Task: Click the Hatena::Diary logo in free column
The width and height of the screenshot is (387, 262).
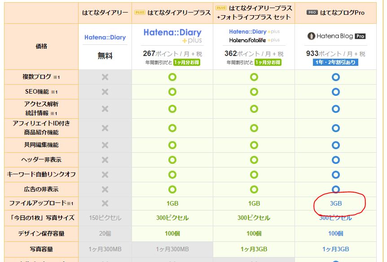Action: 105,38
